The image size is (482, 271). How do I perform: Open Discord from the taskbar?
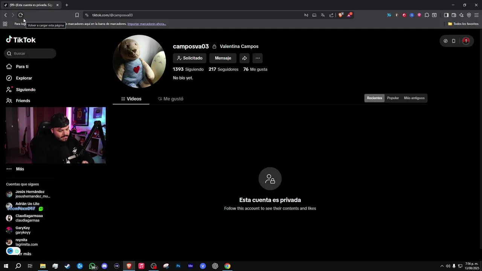coord(104,266)
